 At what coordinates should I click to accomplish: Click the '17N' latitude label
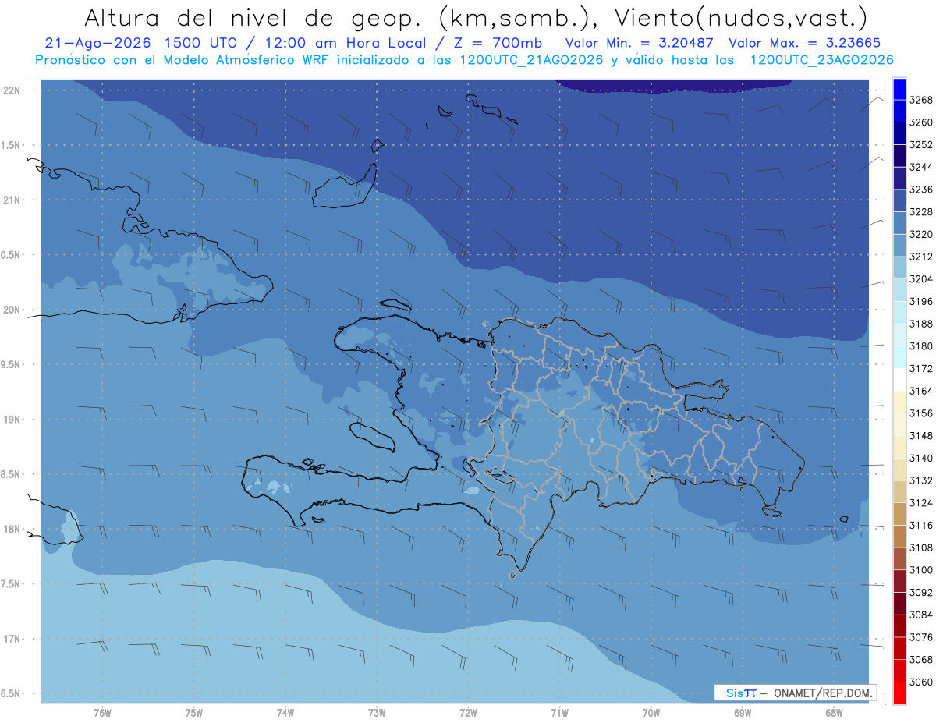[x=12, y=639]
